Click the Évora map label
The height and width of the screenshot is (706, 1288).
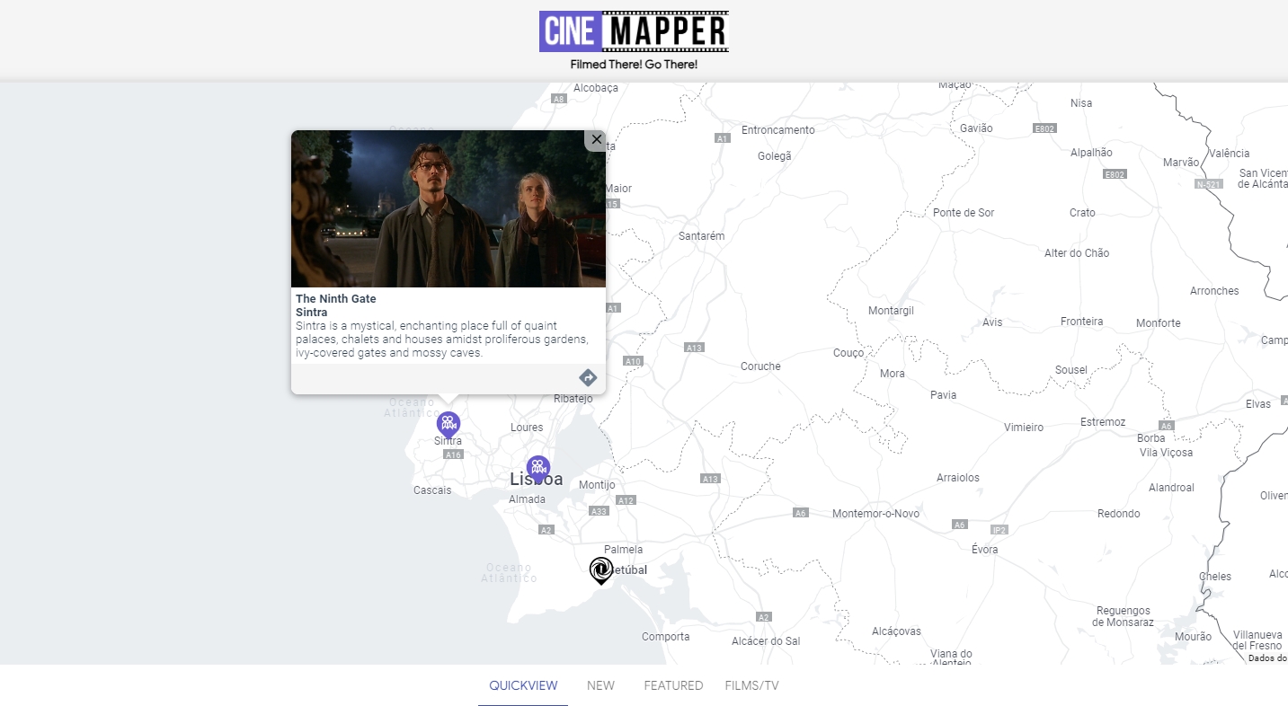(985, 550)
